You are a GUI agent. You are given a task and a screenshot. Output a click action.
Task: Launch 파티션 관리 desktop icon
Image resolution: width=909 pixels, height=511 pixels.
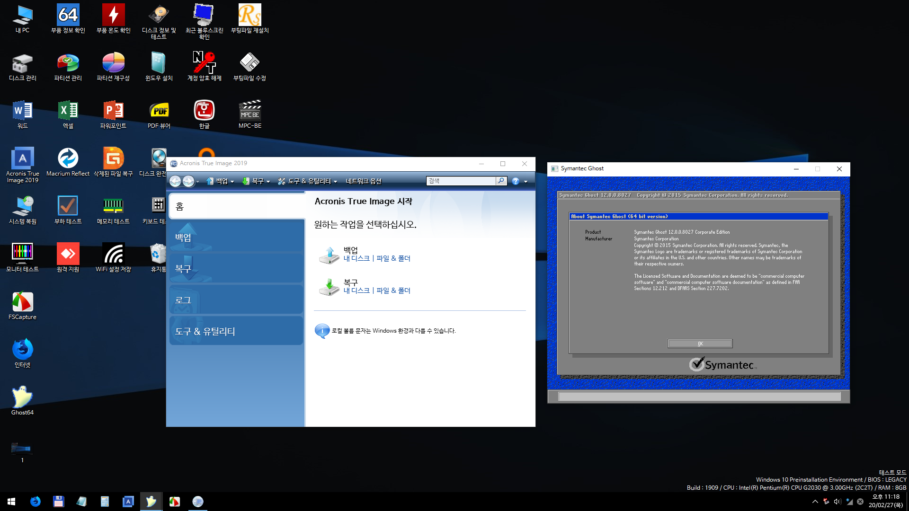click(x=68, y=67)
